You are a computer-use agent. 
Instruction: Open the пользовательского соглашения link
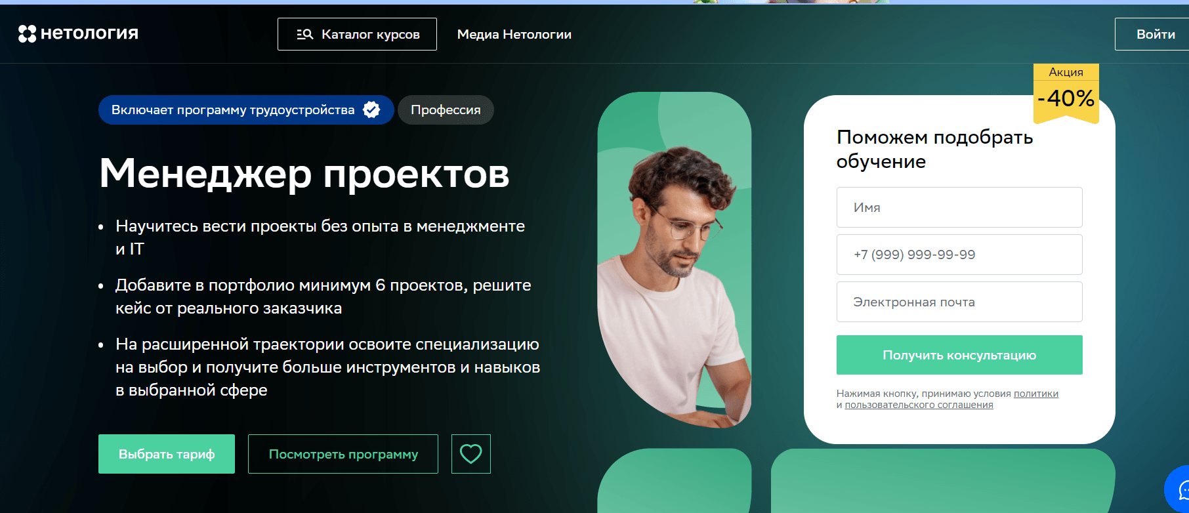(x=919, y=405)
